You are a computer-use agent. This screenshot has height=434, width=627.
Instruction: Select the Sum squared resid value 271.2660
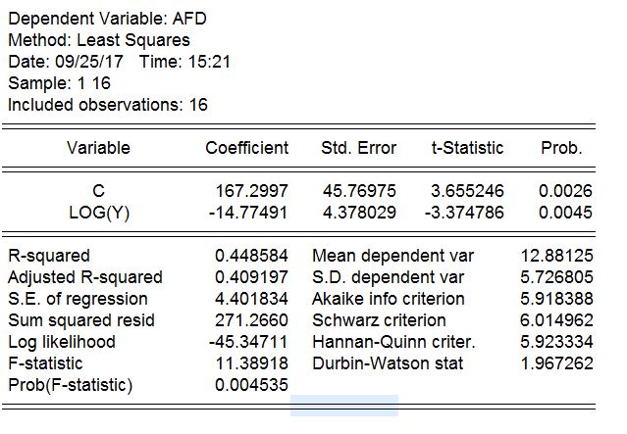click(252, 320)
